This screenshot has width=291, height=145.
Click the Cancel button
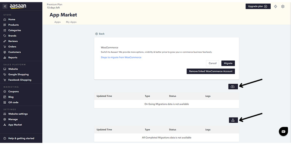pos(212,63)
